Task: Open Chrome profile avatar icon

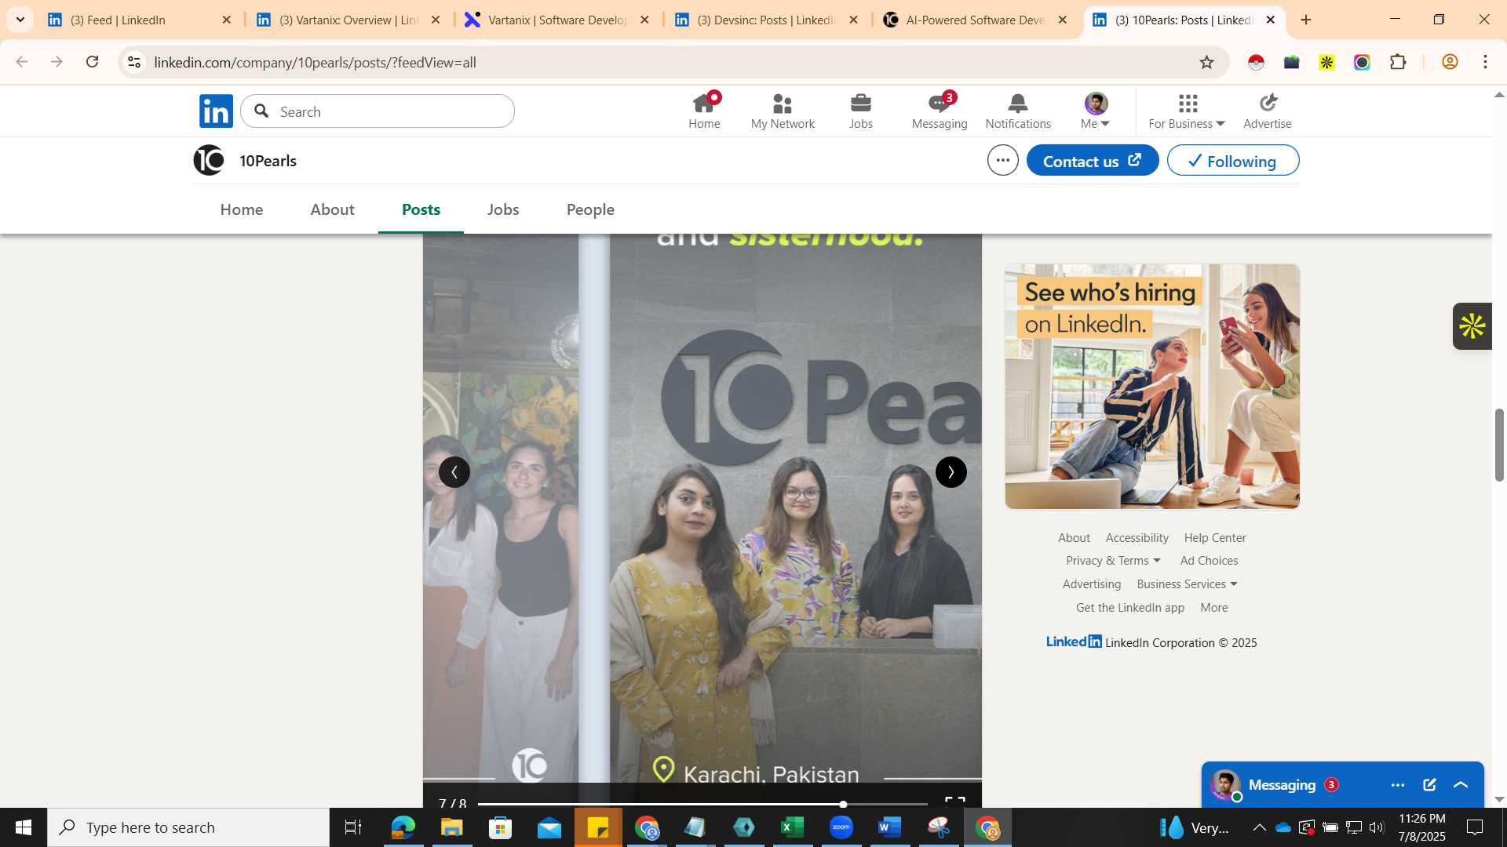Action: point(1450,62)
